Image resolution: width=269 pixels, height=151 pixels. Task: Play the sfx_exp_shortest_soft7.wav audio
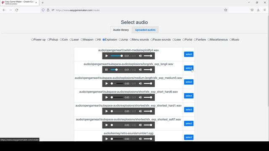(106, 125)
